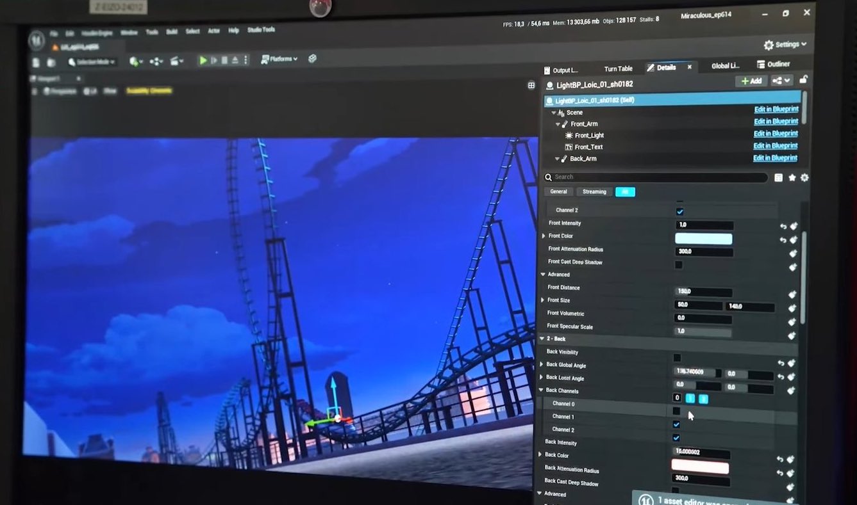Enable Channel 0 checkbox under Back Channels
Screen dimensions: 857x505
coord(676,411)
